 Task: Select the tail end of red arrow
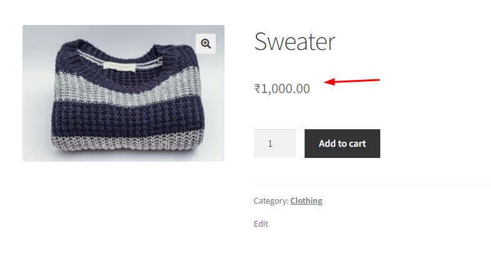(377, 80)
